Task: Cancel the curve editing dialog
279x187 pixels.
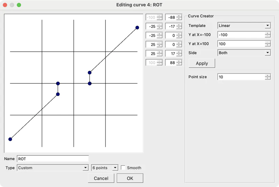Action: click(101, 178)
